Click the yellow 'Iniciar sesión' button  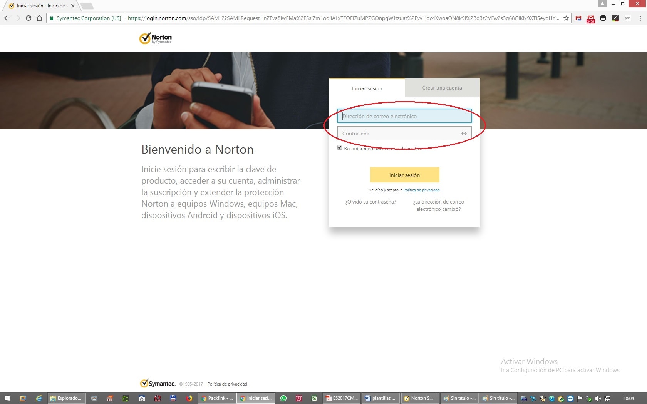click(404, 175)
